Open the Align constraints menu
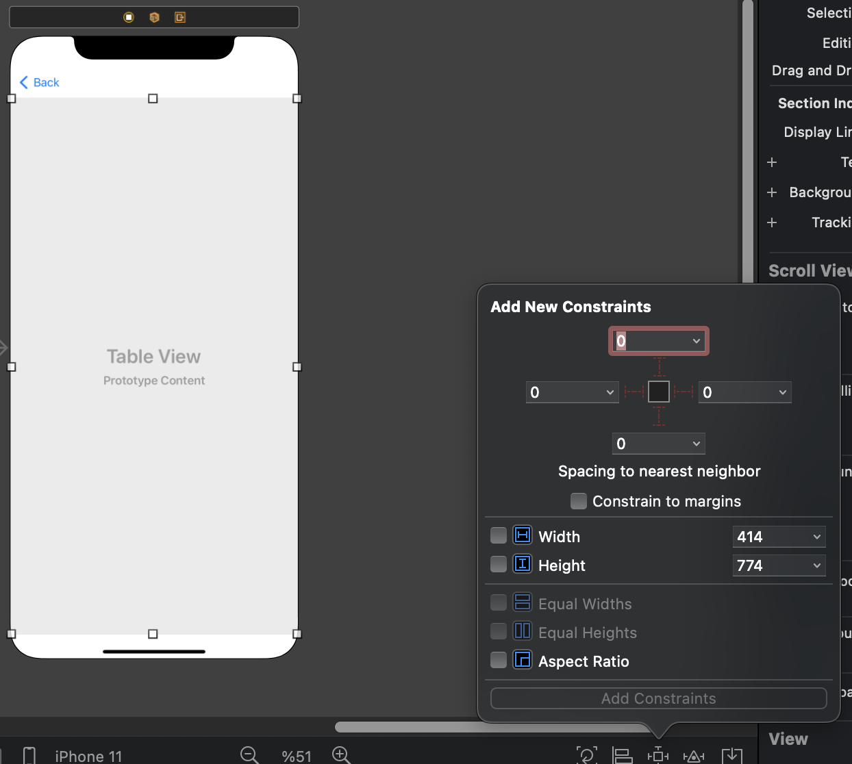 (623, 755)
